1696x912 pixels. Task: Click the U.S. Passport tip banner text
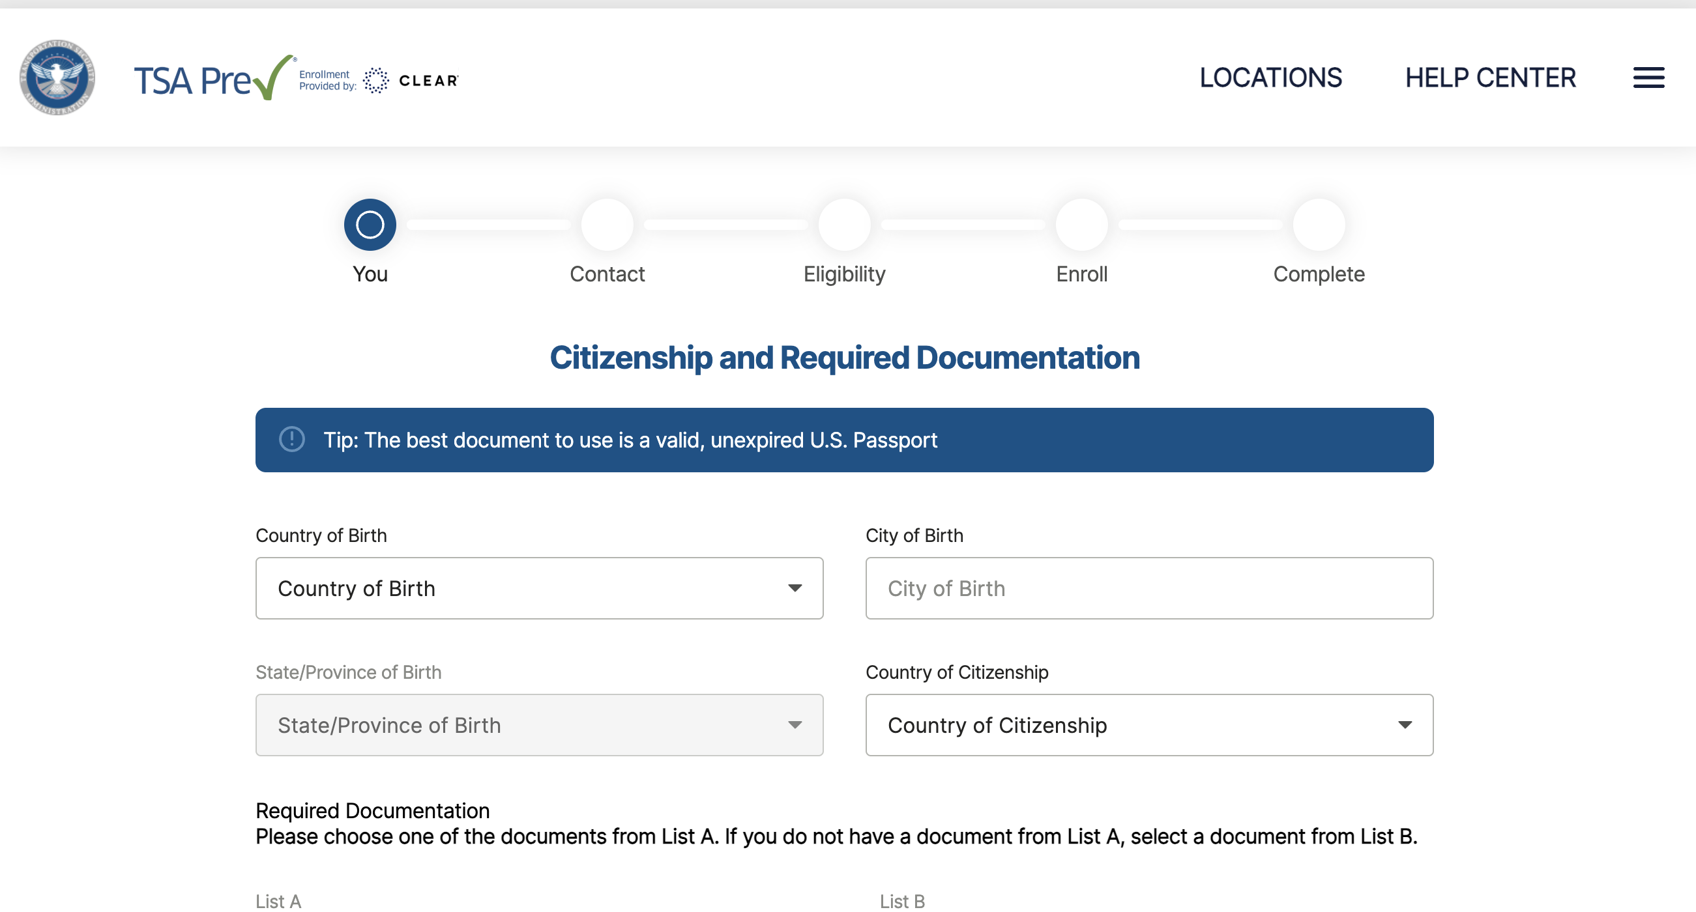click(x=630, y=440)
